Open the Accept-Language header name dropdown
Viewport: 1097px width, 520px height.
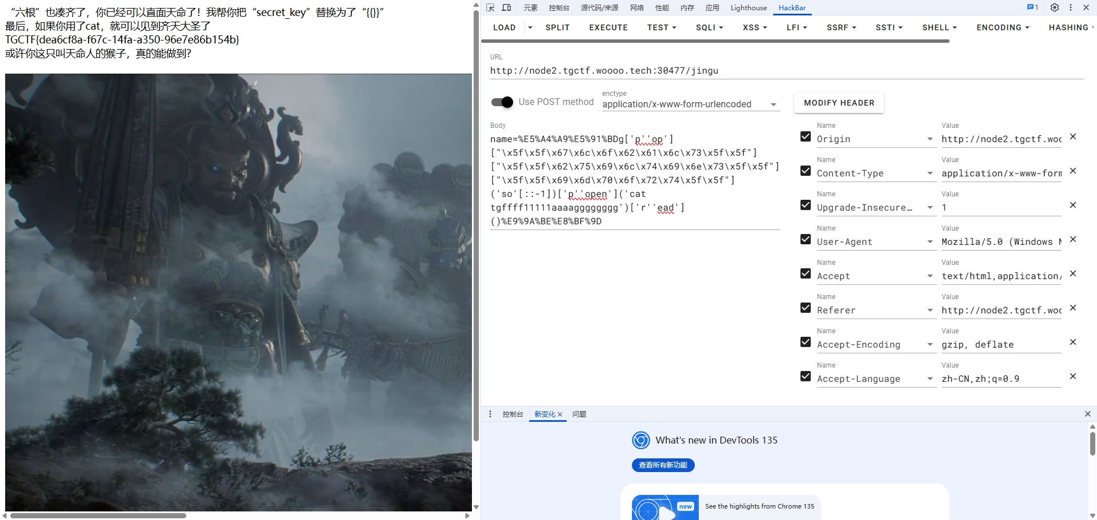930,379
